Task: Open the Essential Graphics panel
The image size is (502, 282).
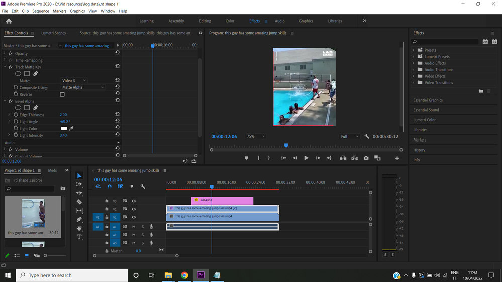Action: tap(428, 100)
